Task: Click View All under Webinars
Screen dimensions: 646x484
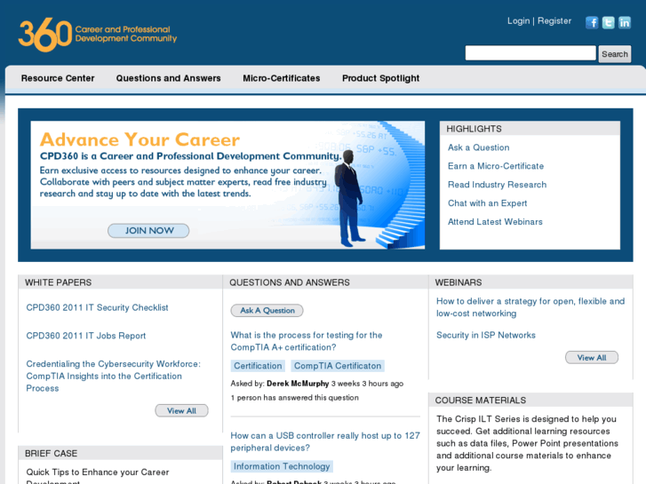Action: pyautogui.click(x=592, y=358)
